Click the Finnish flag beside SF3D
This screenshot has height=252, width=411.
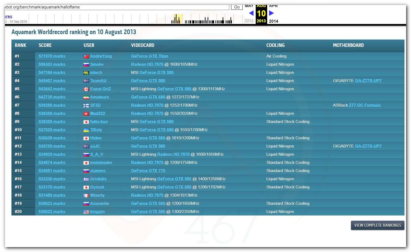point(86,106)
